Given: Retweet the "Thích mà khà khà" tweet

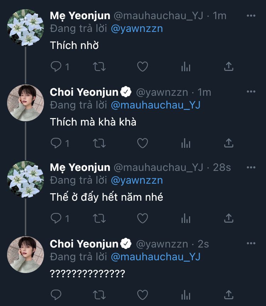Looking at the screenshot, I should [99, 143].
